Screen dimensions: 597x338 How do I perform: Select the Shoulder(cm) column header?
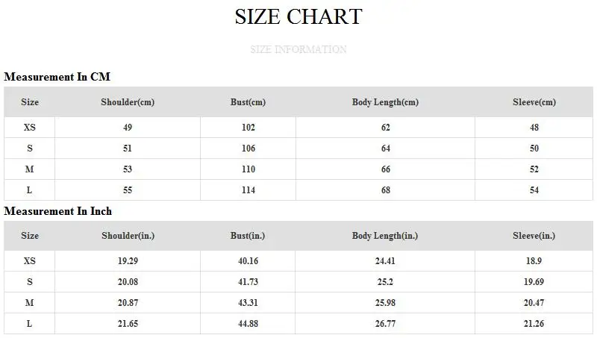(128, 102)
